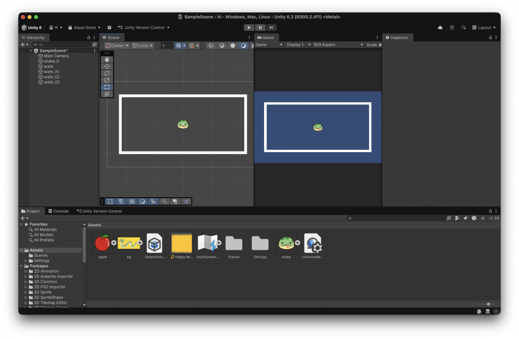Search project assets by type icon
This screenshot has height=339, width=519.
457,218
